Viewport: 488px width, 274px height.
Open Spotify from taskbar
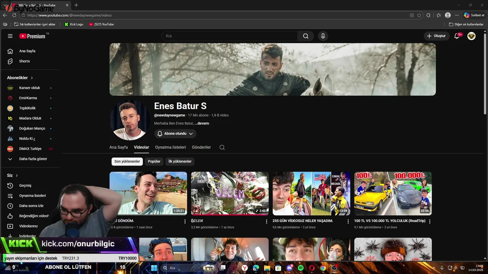point(300,268)
